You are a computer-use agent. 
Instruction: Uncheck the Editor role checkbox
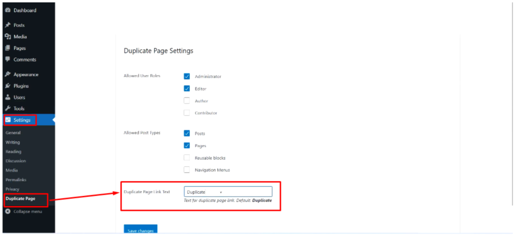187,89
